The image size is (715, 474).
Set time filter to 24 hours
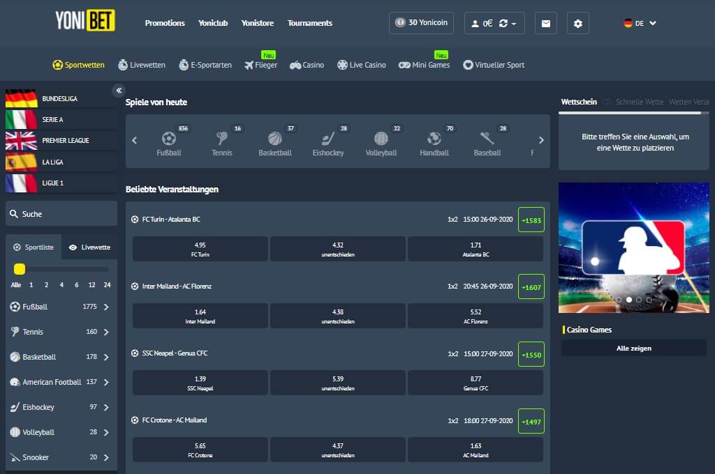[107, 284]
